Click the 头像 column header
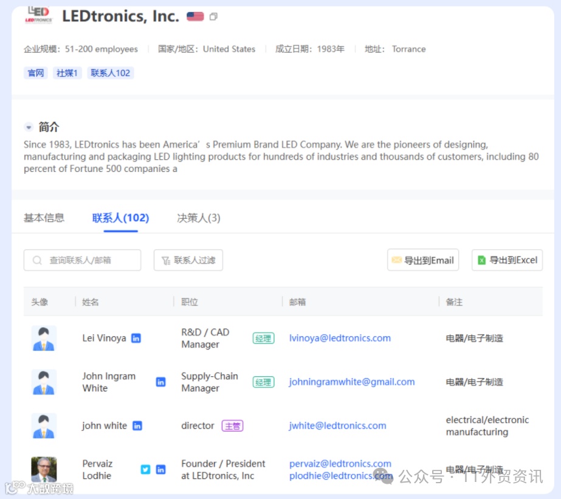561x499 pixels. 40,302
